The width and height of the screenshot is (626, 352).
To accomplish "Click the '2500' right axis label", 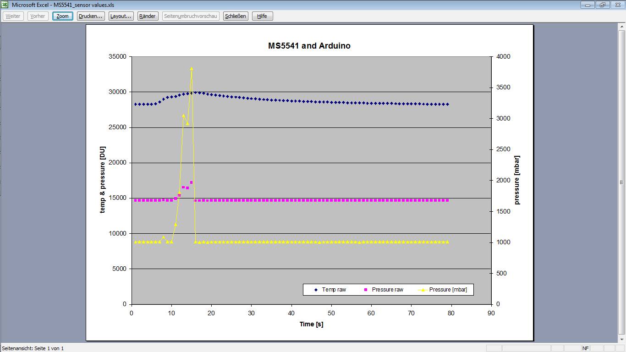I will pos(503,149).
